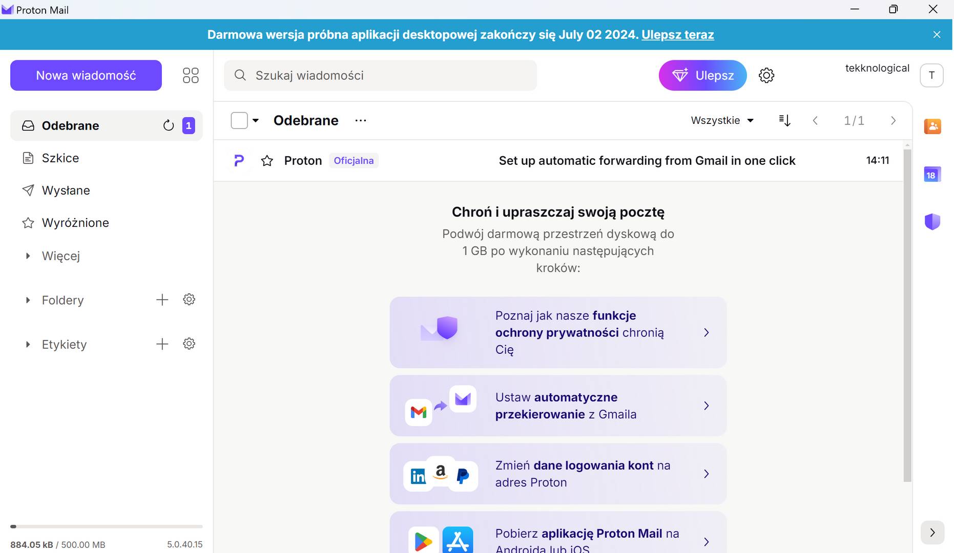954x553 pixels.
Task: Sort messages using the sort icon
Action: [x=785, y=120]
